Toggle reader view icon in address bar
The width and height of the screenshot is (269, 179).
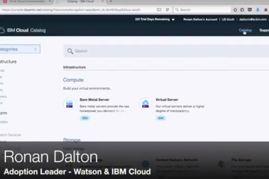click(x=159, y=10)
